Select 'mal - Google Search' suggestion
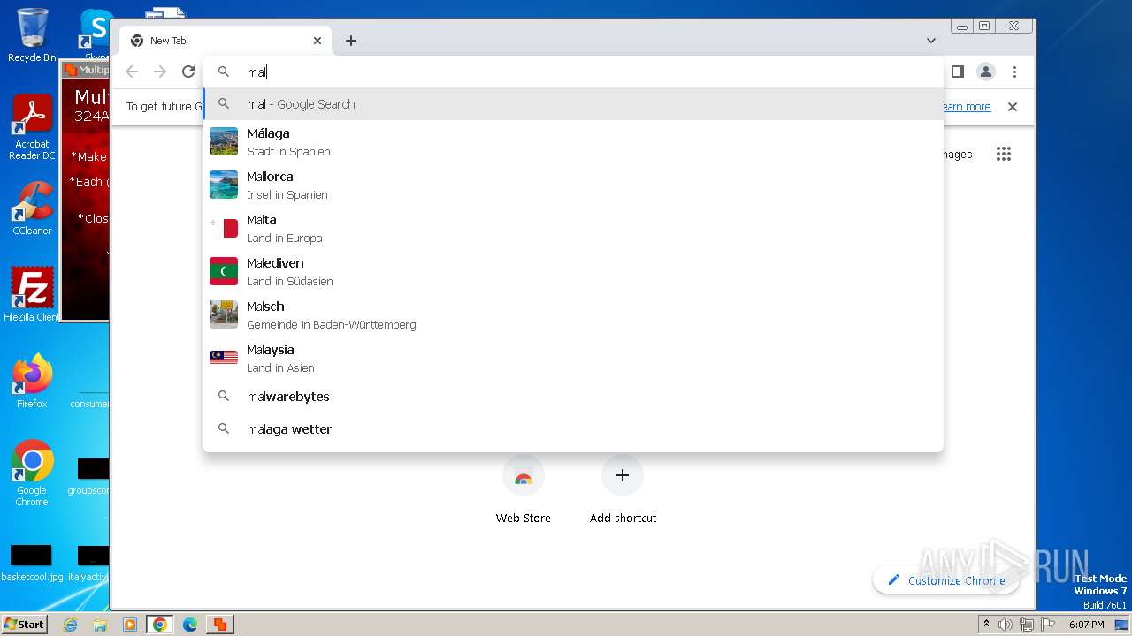The width and height of the screenshot is (1132, 636). 573,104
